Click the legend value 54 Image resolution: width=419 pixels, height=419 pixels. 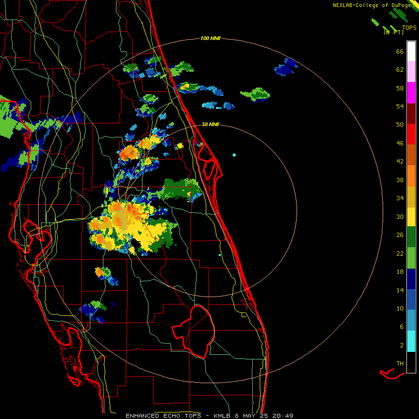click(400, 106)
